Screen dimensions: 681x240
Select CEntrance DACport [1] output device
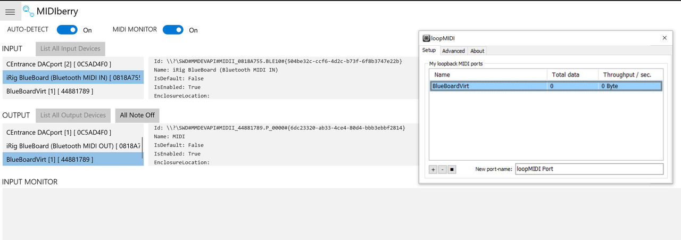(72, 132)
